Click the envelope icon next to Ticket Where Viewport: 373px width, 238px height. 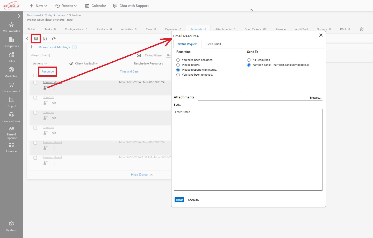click(139, 55)
